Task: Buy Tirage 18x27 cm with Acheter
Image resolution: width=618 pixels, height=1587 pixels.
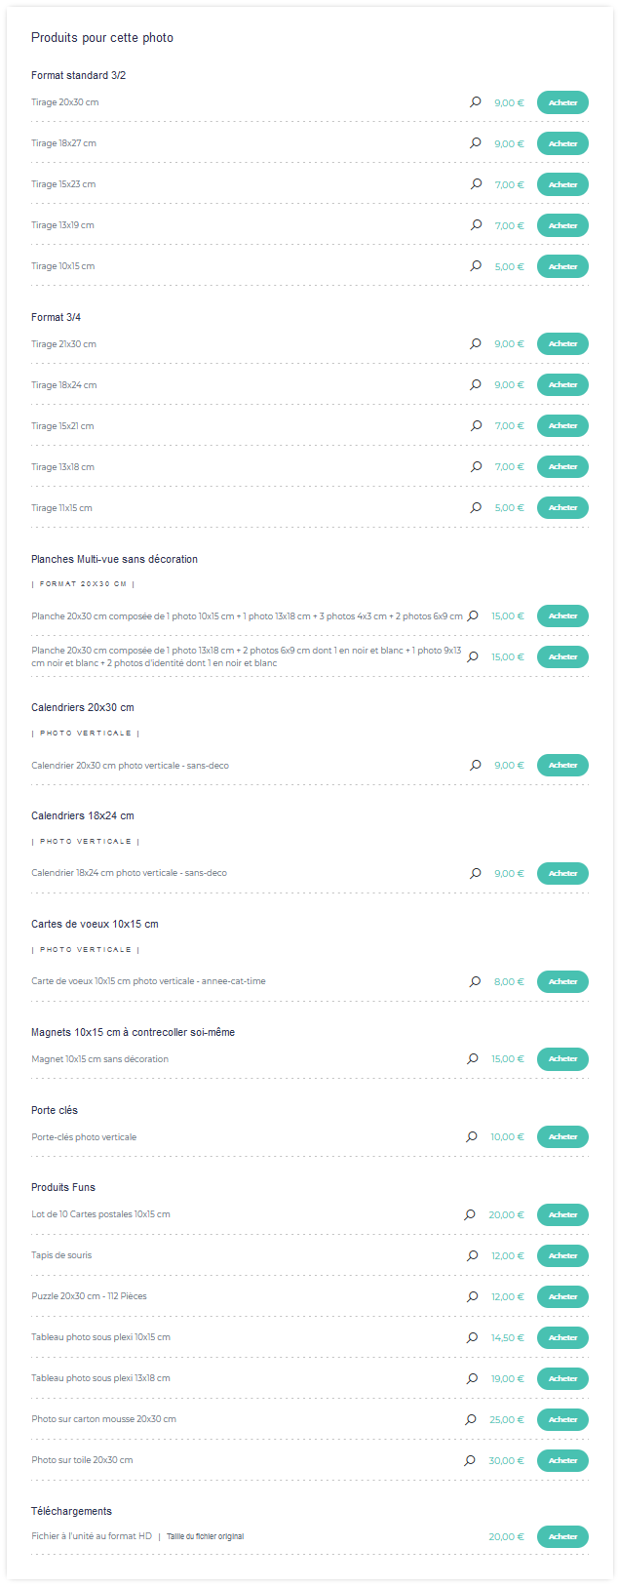Action: coord(562,143)
